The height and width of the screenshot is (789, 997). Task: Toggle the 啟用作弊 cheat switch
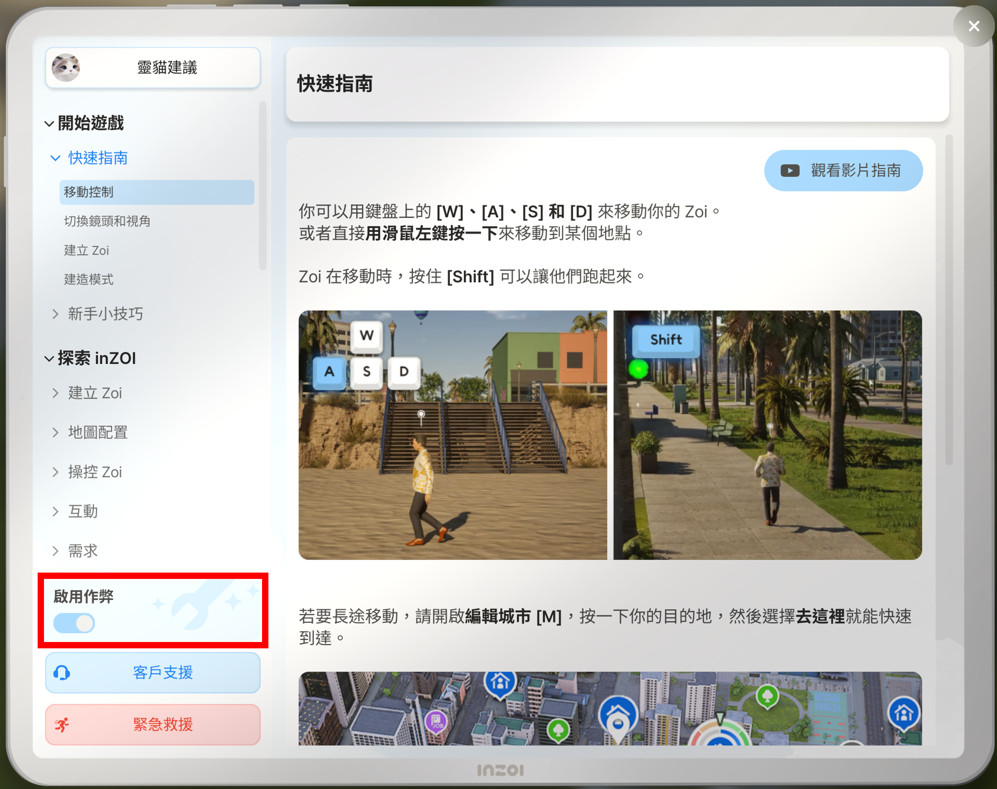click(74, 623)
